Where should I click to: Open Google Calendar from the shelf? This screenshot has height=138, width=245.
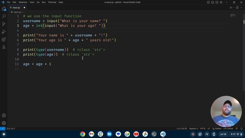[x=100, y=134]
